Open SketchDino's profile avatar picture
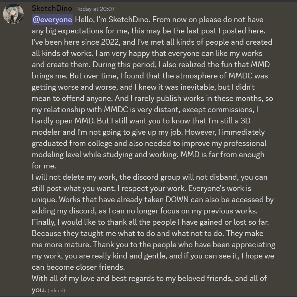 [13, 14]
